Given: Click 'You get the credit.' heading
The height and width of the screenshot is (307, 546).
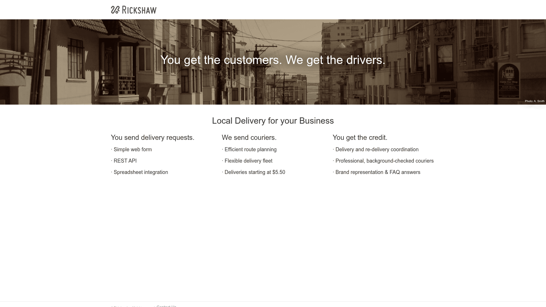Looking at the screenshot, I should click(x=360, y=138).
